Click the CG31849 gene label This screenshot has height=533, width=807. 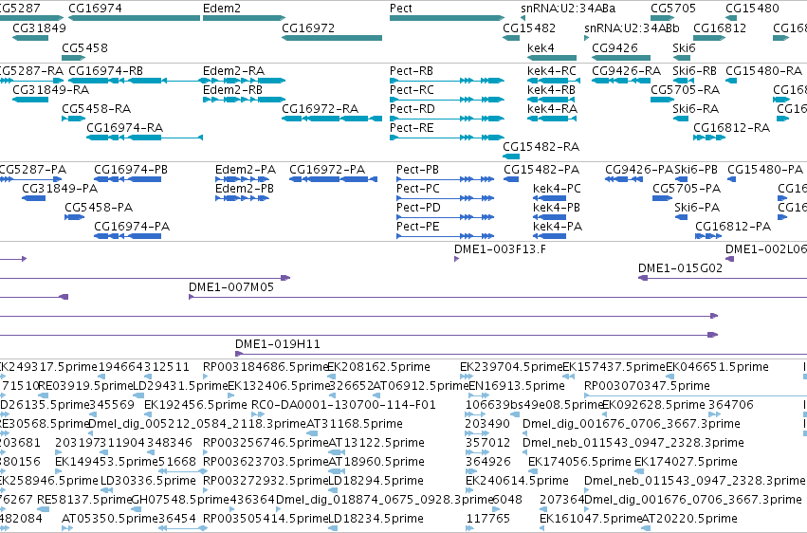tap(40, 28)
